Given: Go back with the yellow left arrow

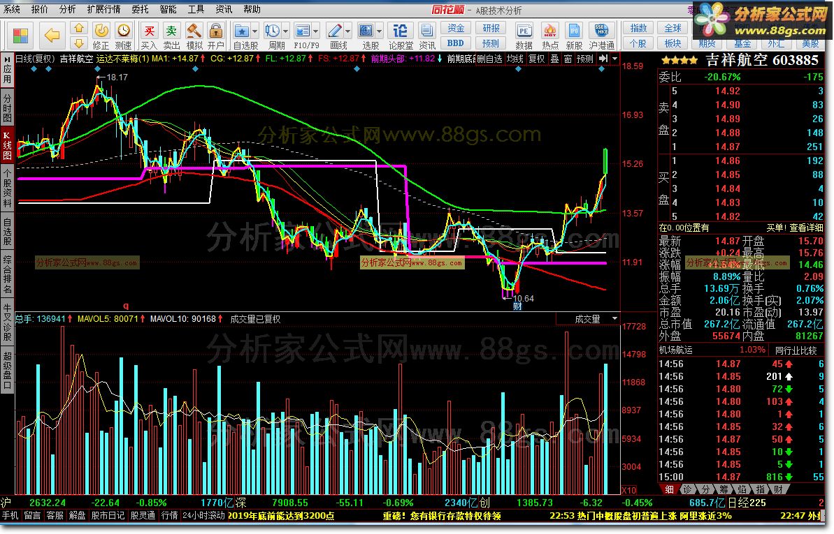Looking at the screenshot, I should (x=52, y=36).
